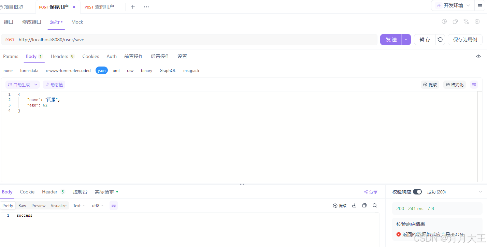Search the response with the magnifier icon

(x=375, y=205)
